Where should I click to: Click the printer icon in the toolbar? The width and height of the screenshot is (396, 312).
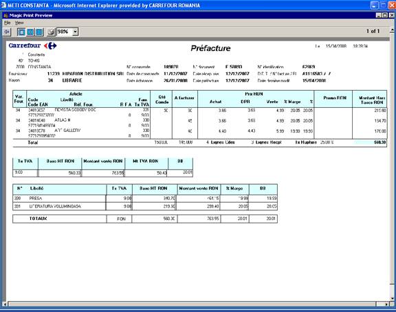pyautogui.click(x=51, y=32)
